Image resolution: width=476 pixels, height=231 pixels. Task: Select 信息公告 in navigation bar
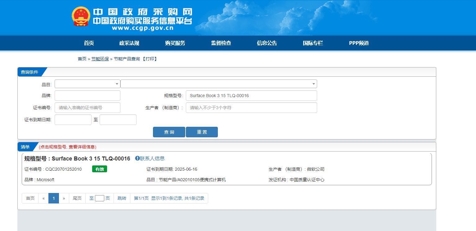pyautogui.click(x=267, y=43)
